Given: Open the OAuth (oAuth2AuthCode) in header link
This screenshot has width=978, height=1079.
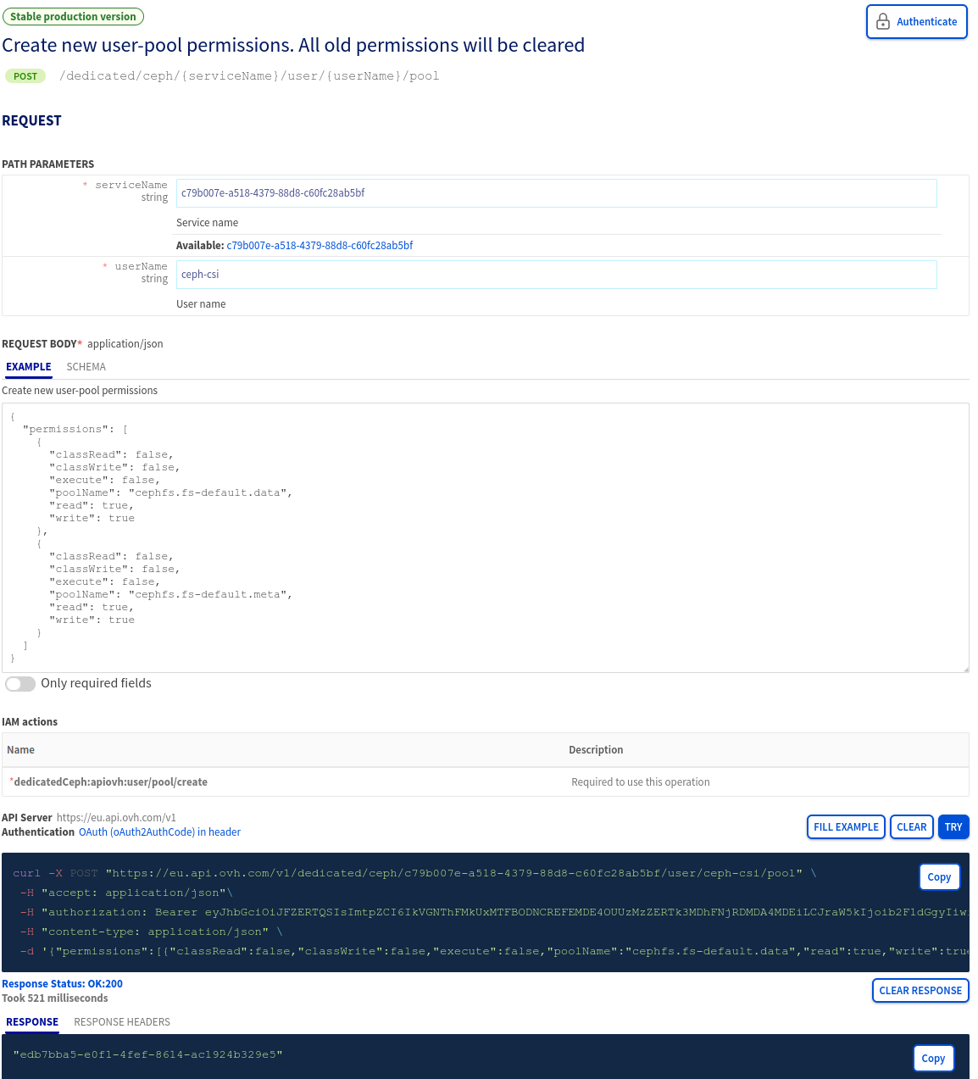Looking at the screenshot, I should click(x=158, y=831).
